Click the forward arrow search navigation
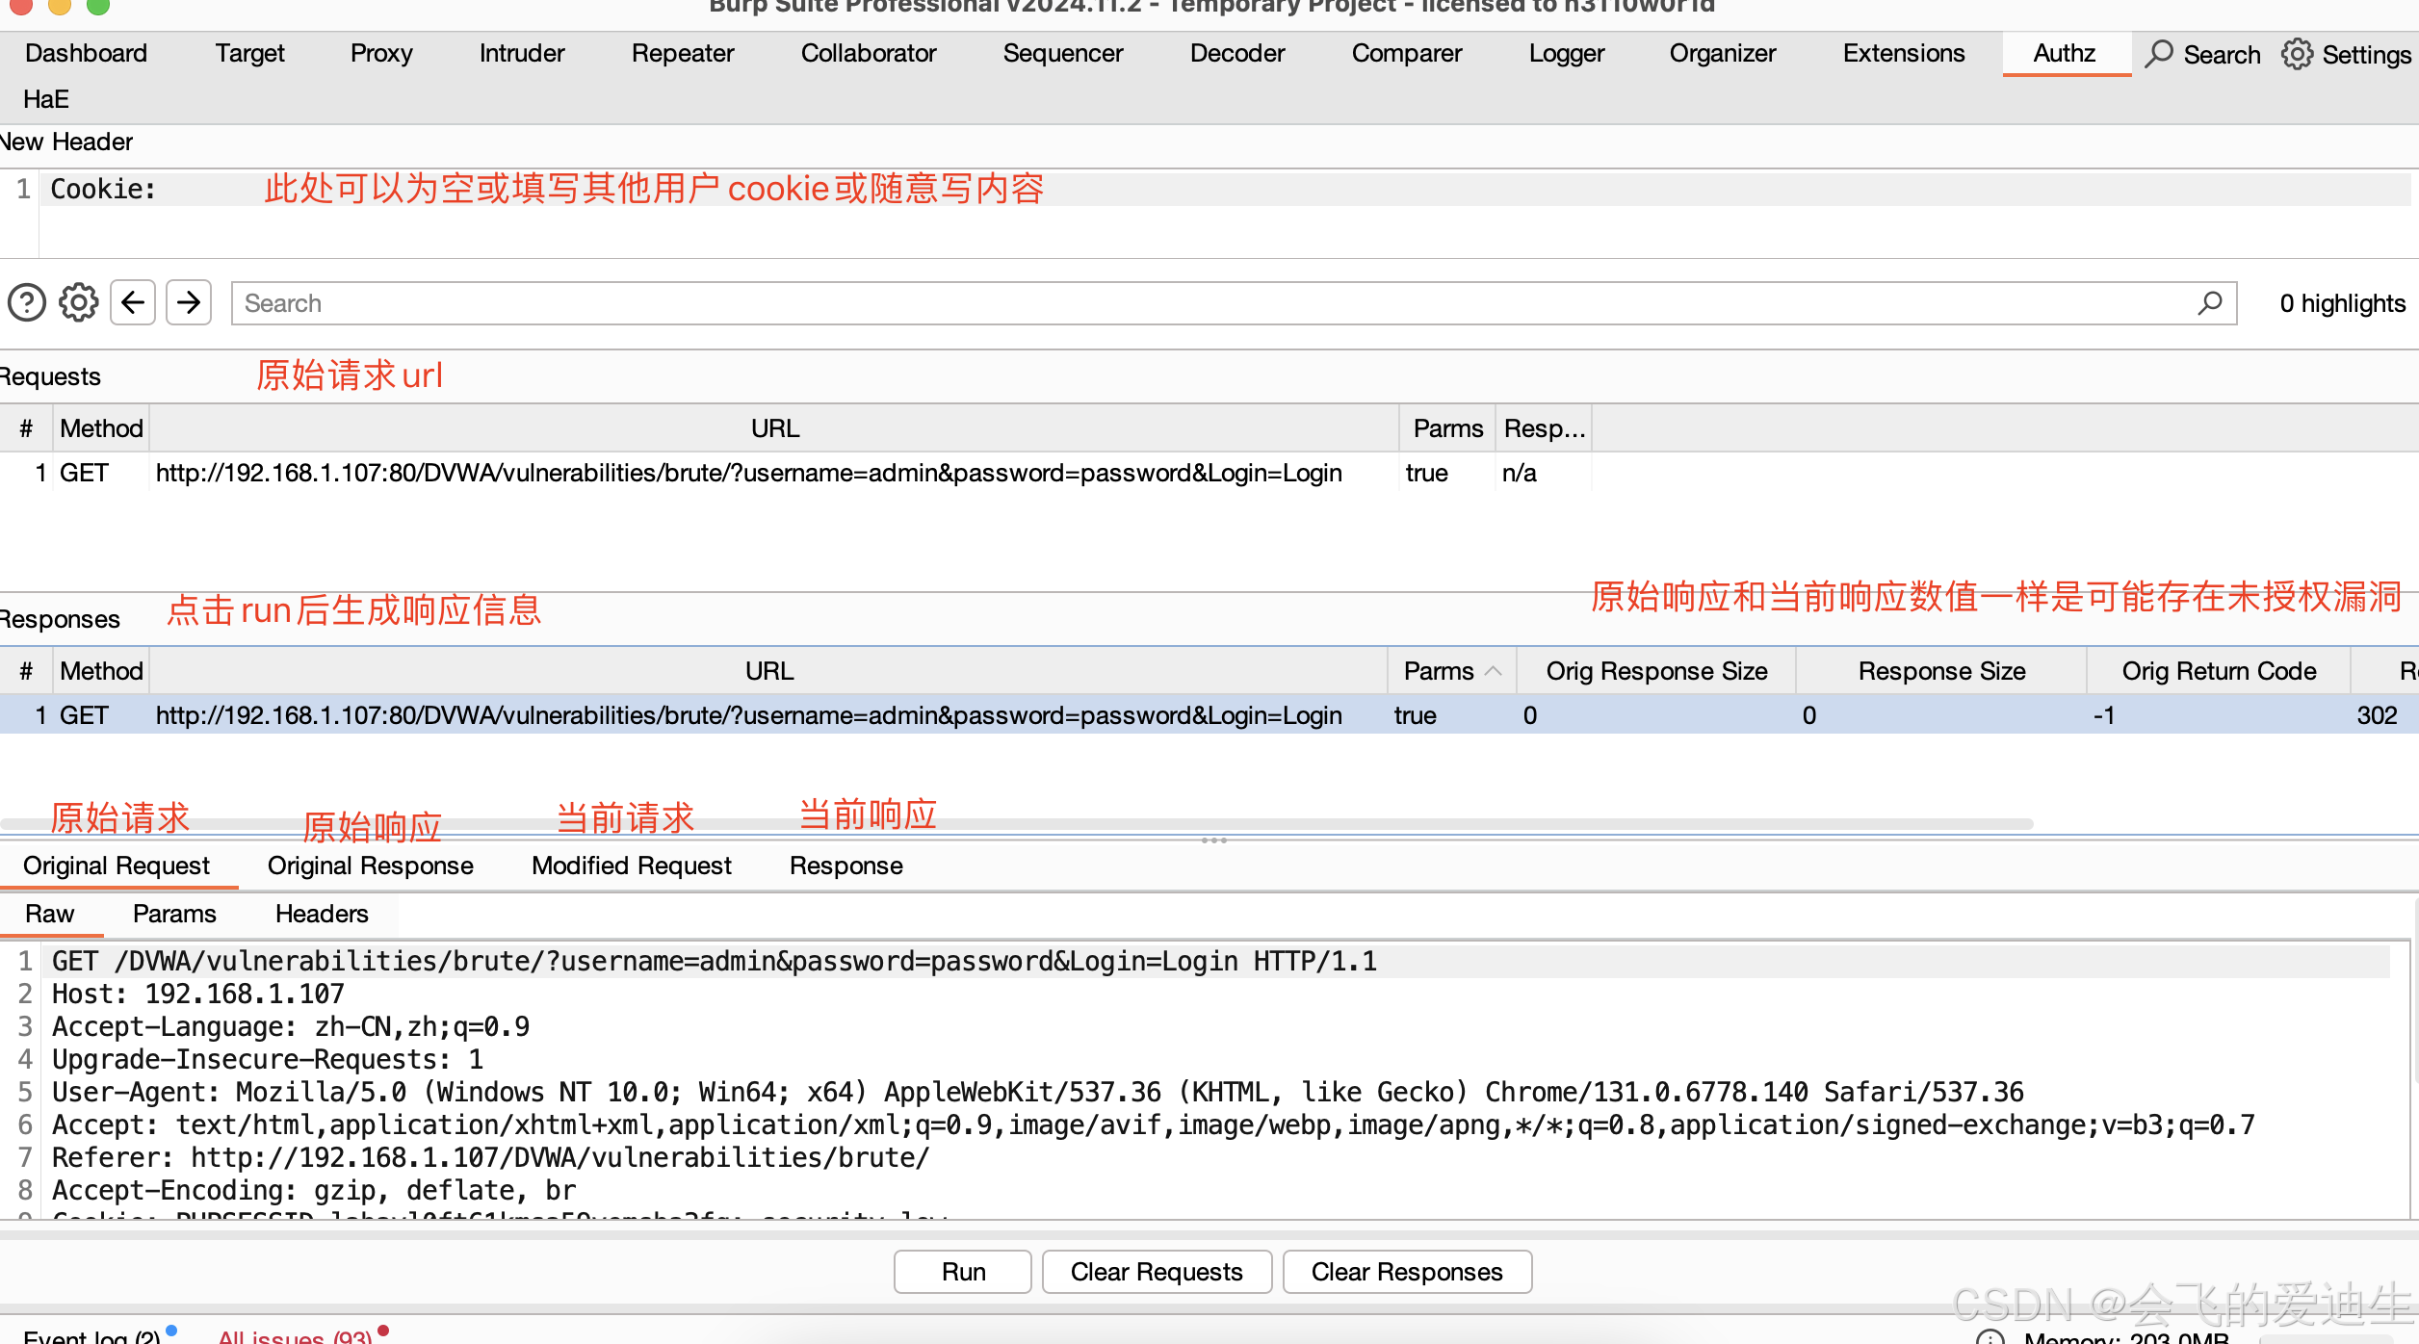2419x1344 pixels. [189, 303]
